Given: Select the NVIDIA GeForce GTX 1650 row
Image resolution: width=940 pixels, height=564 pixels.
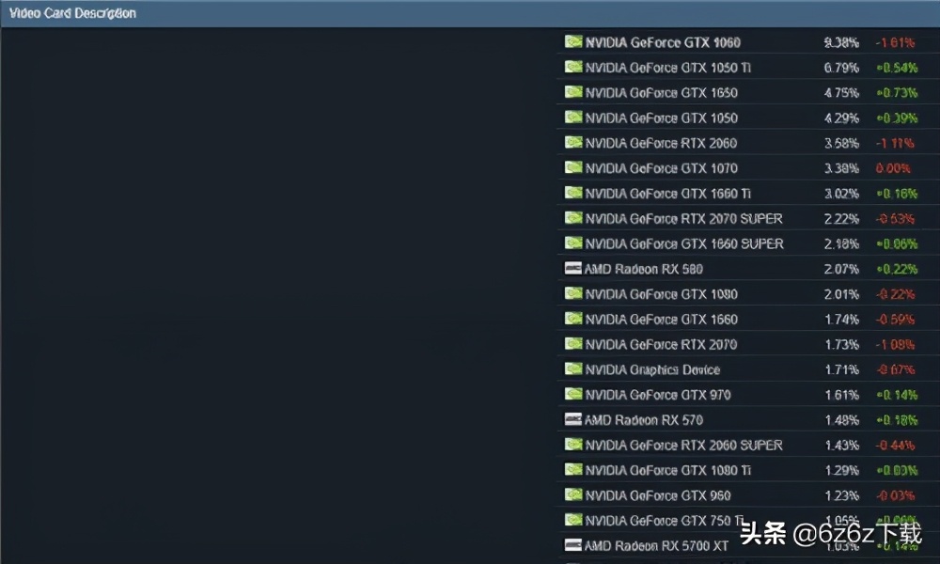Looking at the screenshot, I should [661, 93].
